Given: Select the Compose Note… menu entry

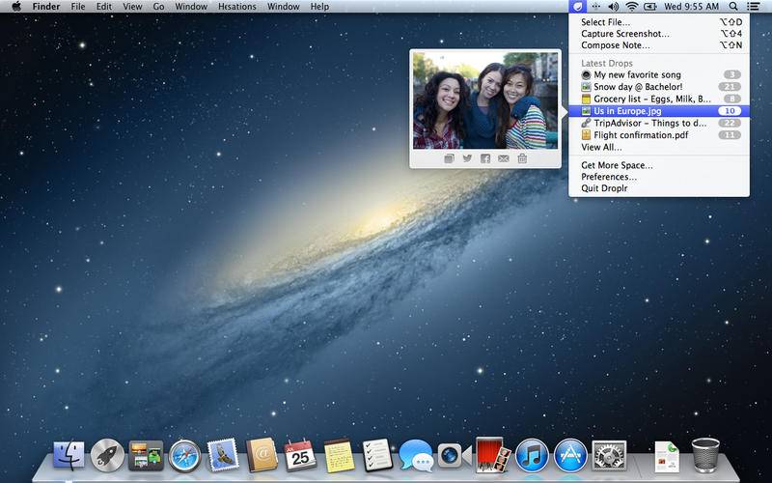Looking at the screenshot, I should point(615,45).
